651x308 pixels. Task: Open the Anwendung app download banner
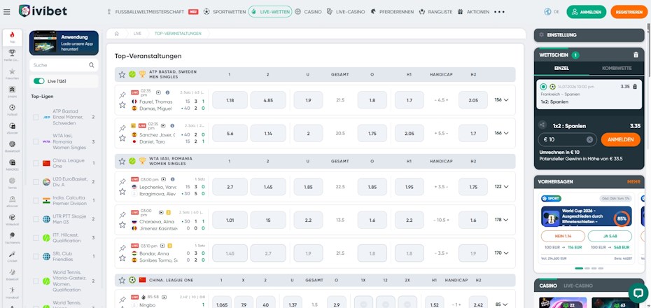pos(64,43)
